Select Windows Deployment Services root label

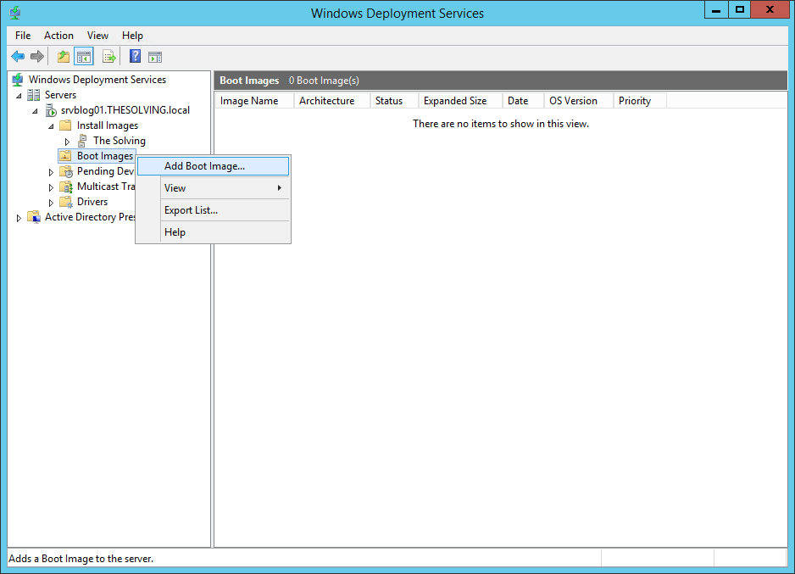(x=97, y=80)
